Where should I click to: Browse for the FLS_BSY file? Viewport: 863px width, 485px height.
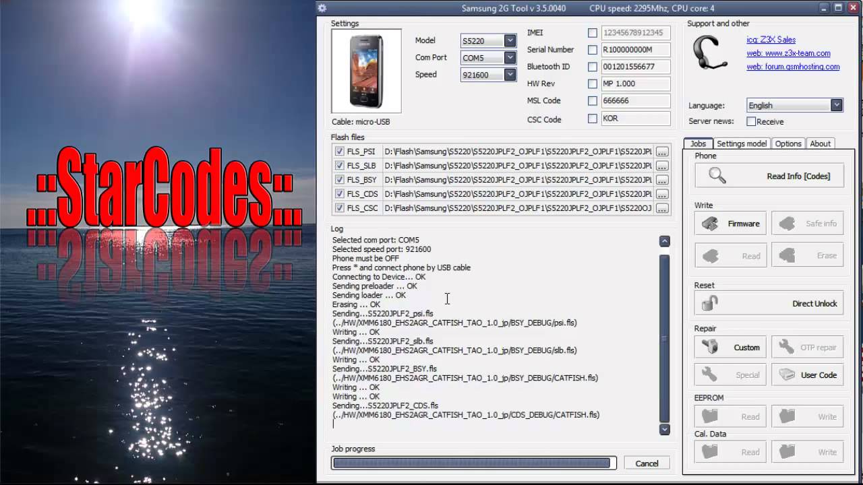click(x=662, y=180)
